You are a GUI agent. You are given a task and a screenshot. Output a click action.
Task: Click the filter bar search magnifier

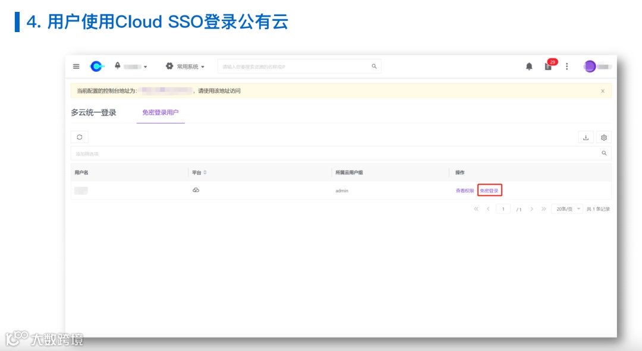pos(604,153)
